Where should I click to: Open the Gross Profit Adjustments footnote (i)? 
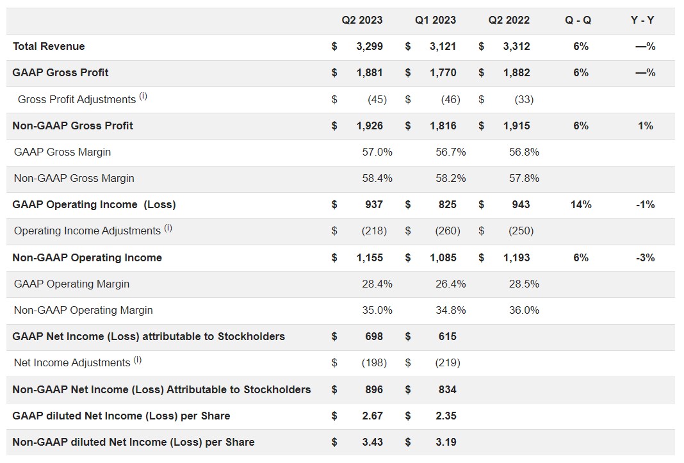pos(143,97)
